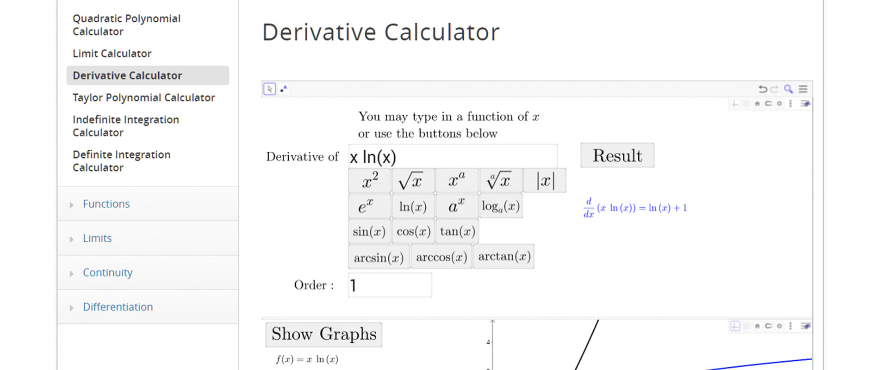Click the Result button

[617, 155]
